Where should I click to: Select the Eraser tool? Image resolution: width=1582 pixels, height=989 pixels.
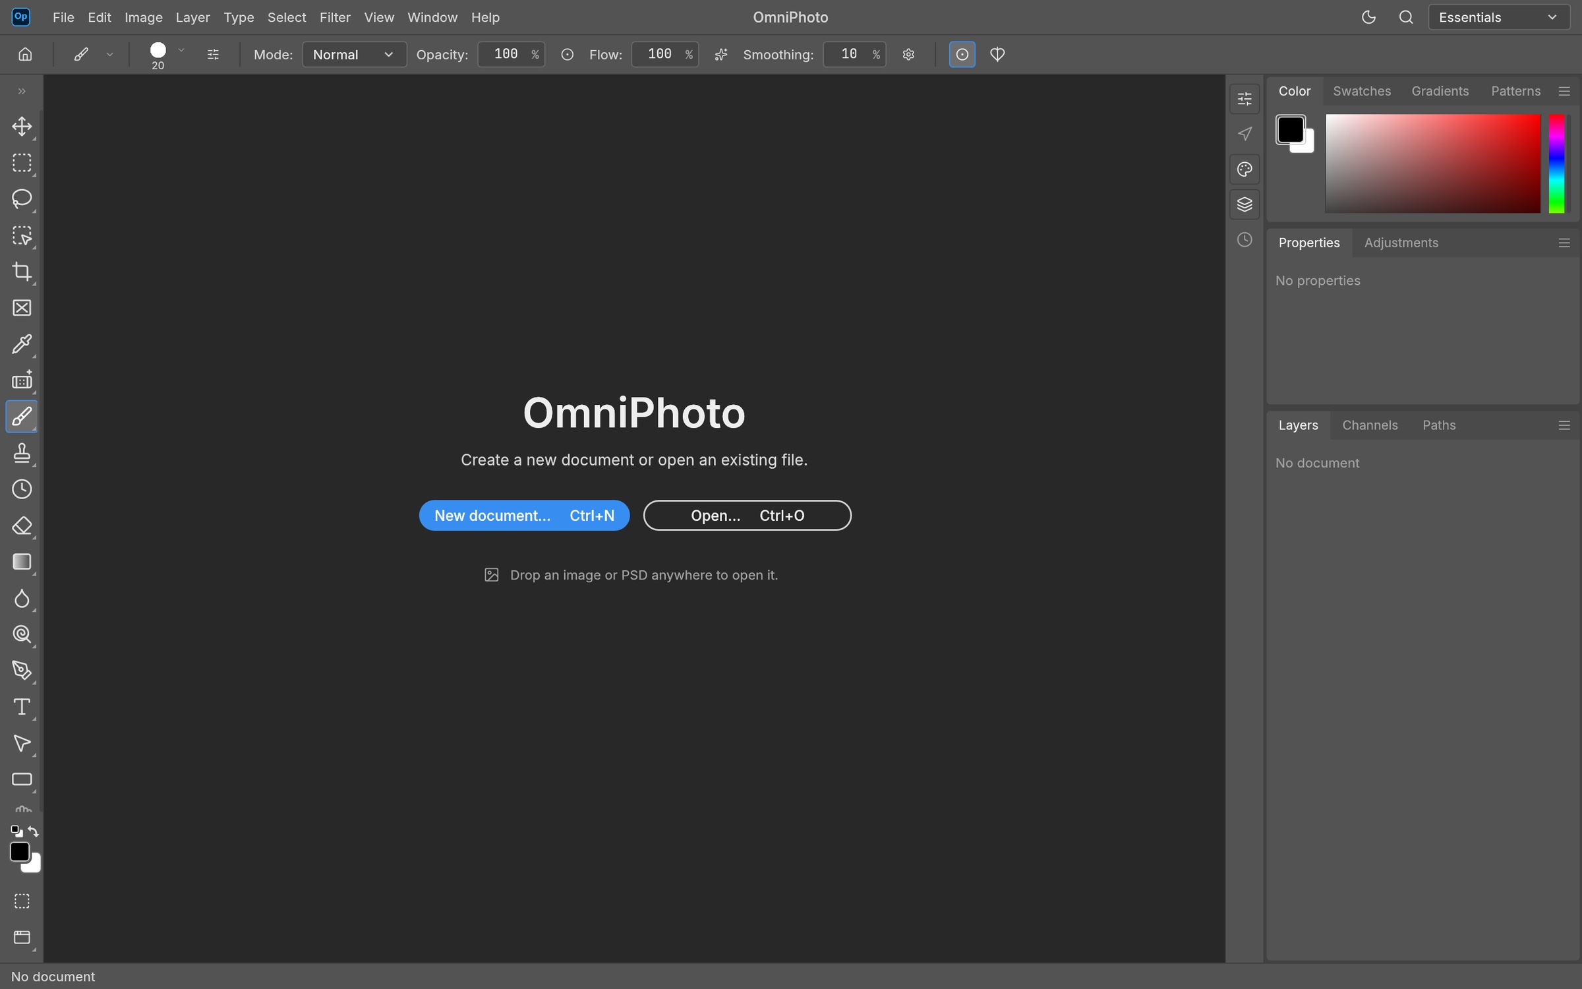(x=22, y=525)
